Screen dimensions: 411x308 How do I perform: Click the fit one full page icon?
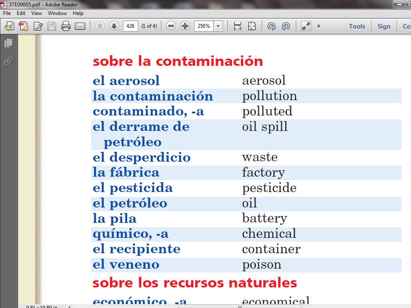click(252, 26)
